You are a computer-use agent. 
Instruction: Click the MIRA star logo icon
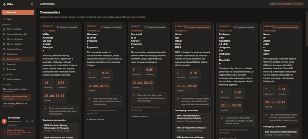(x=4, y=4)
